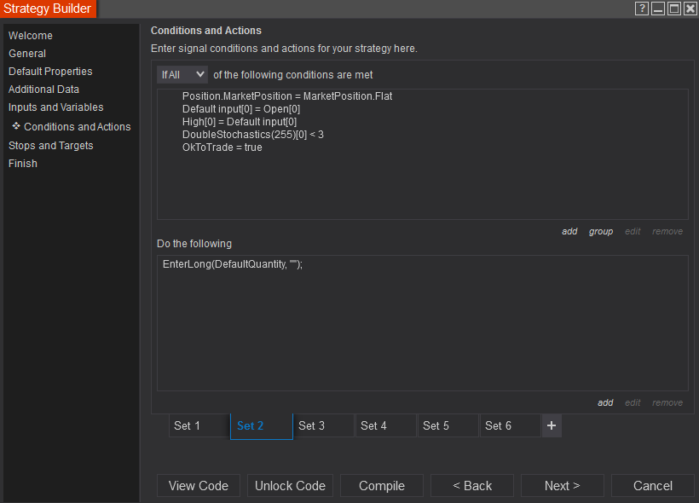Click 'add' link under conditions list
Image resolution: width=699 pixels, height=503 pixels.
(x=569, y=231)
